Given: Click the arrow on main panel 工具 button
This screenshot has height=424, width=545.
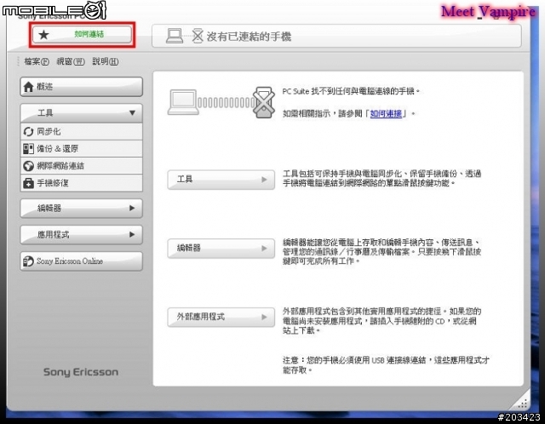Looking at the screenshot, I should 264,180.
